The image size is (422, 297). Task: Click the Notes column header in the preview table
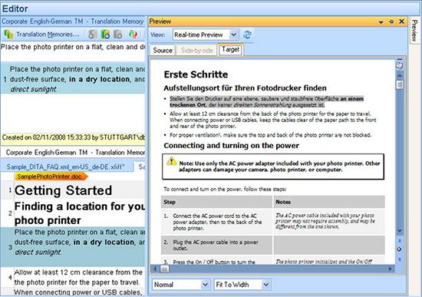329,202
